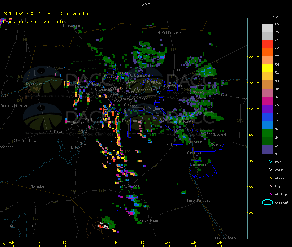Click the cyan 'current' ellipse symbol
This screenshot has height=247, width=292.
click(x=267, y=202)
